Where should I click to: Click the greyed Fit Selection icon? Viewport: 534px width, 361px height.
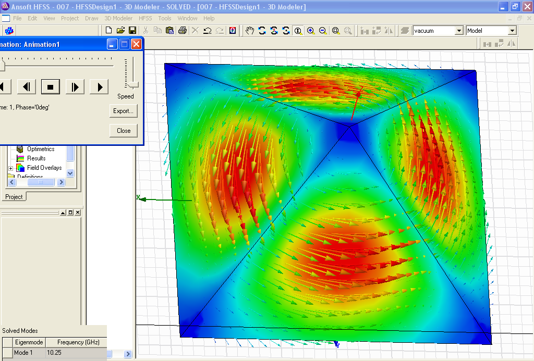348,31
